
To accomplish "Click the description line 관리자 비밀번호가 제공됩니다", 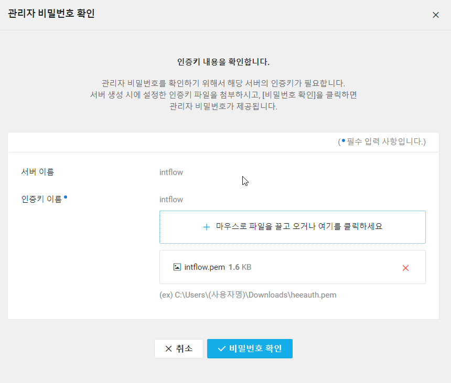I will point(223,106).
